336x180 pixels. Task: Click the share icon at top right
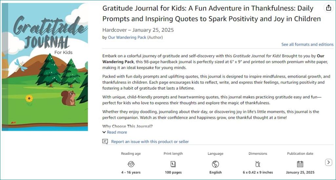click(328, 8)
